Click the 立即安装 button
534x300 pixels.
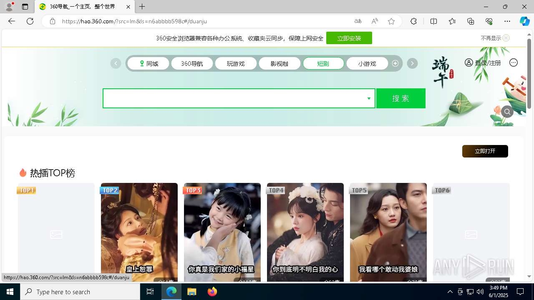349,38
